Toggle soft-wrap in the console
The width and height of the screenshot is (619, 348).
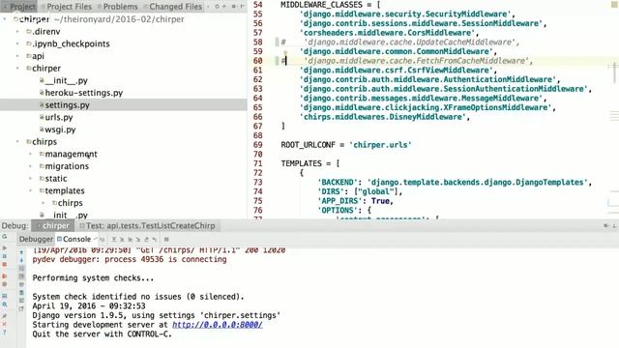tap(21, 269)
